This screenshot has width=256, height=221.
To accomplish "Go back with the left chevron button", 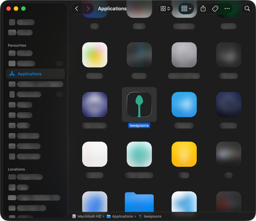I will coord(77,8).
